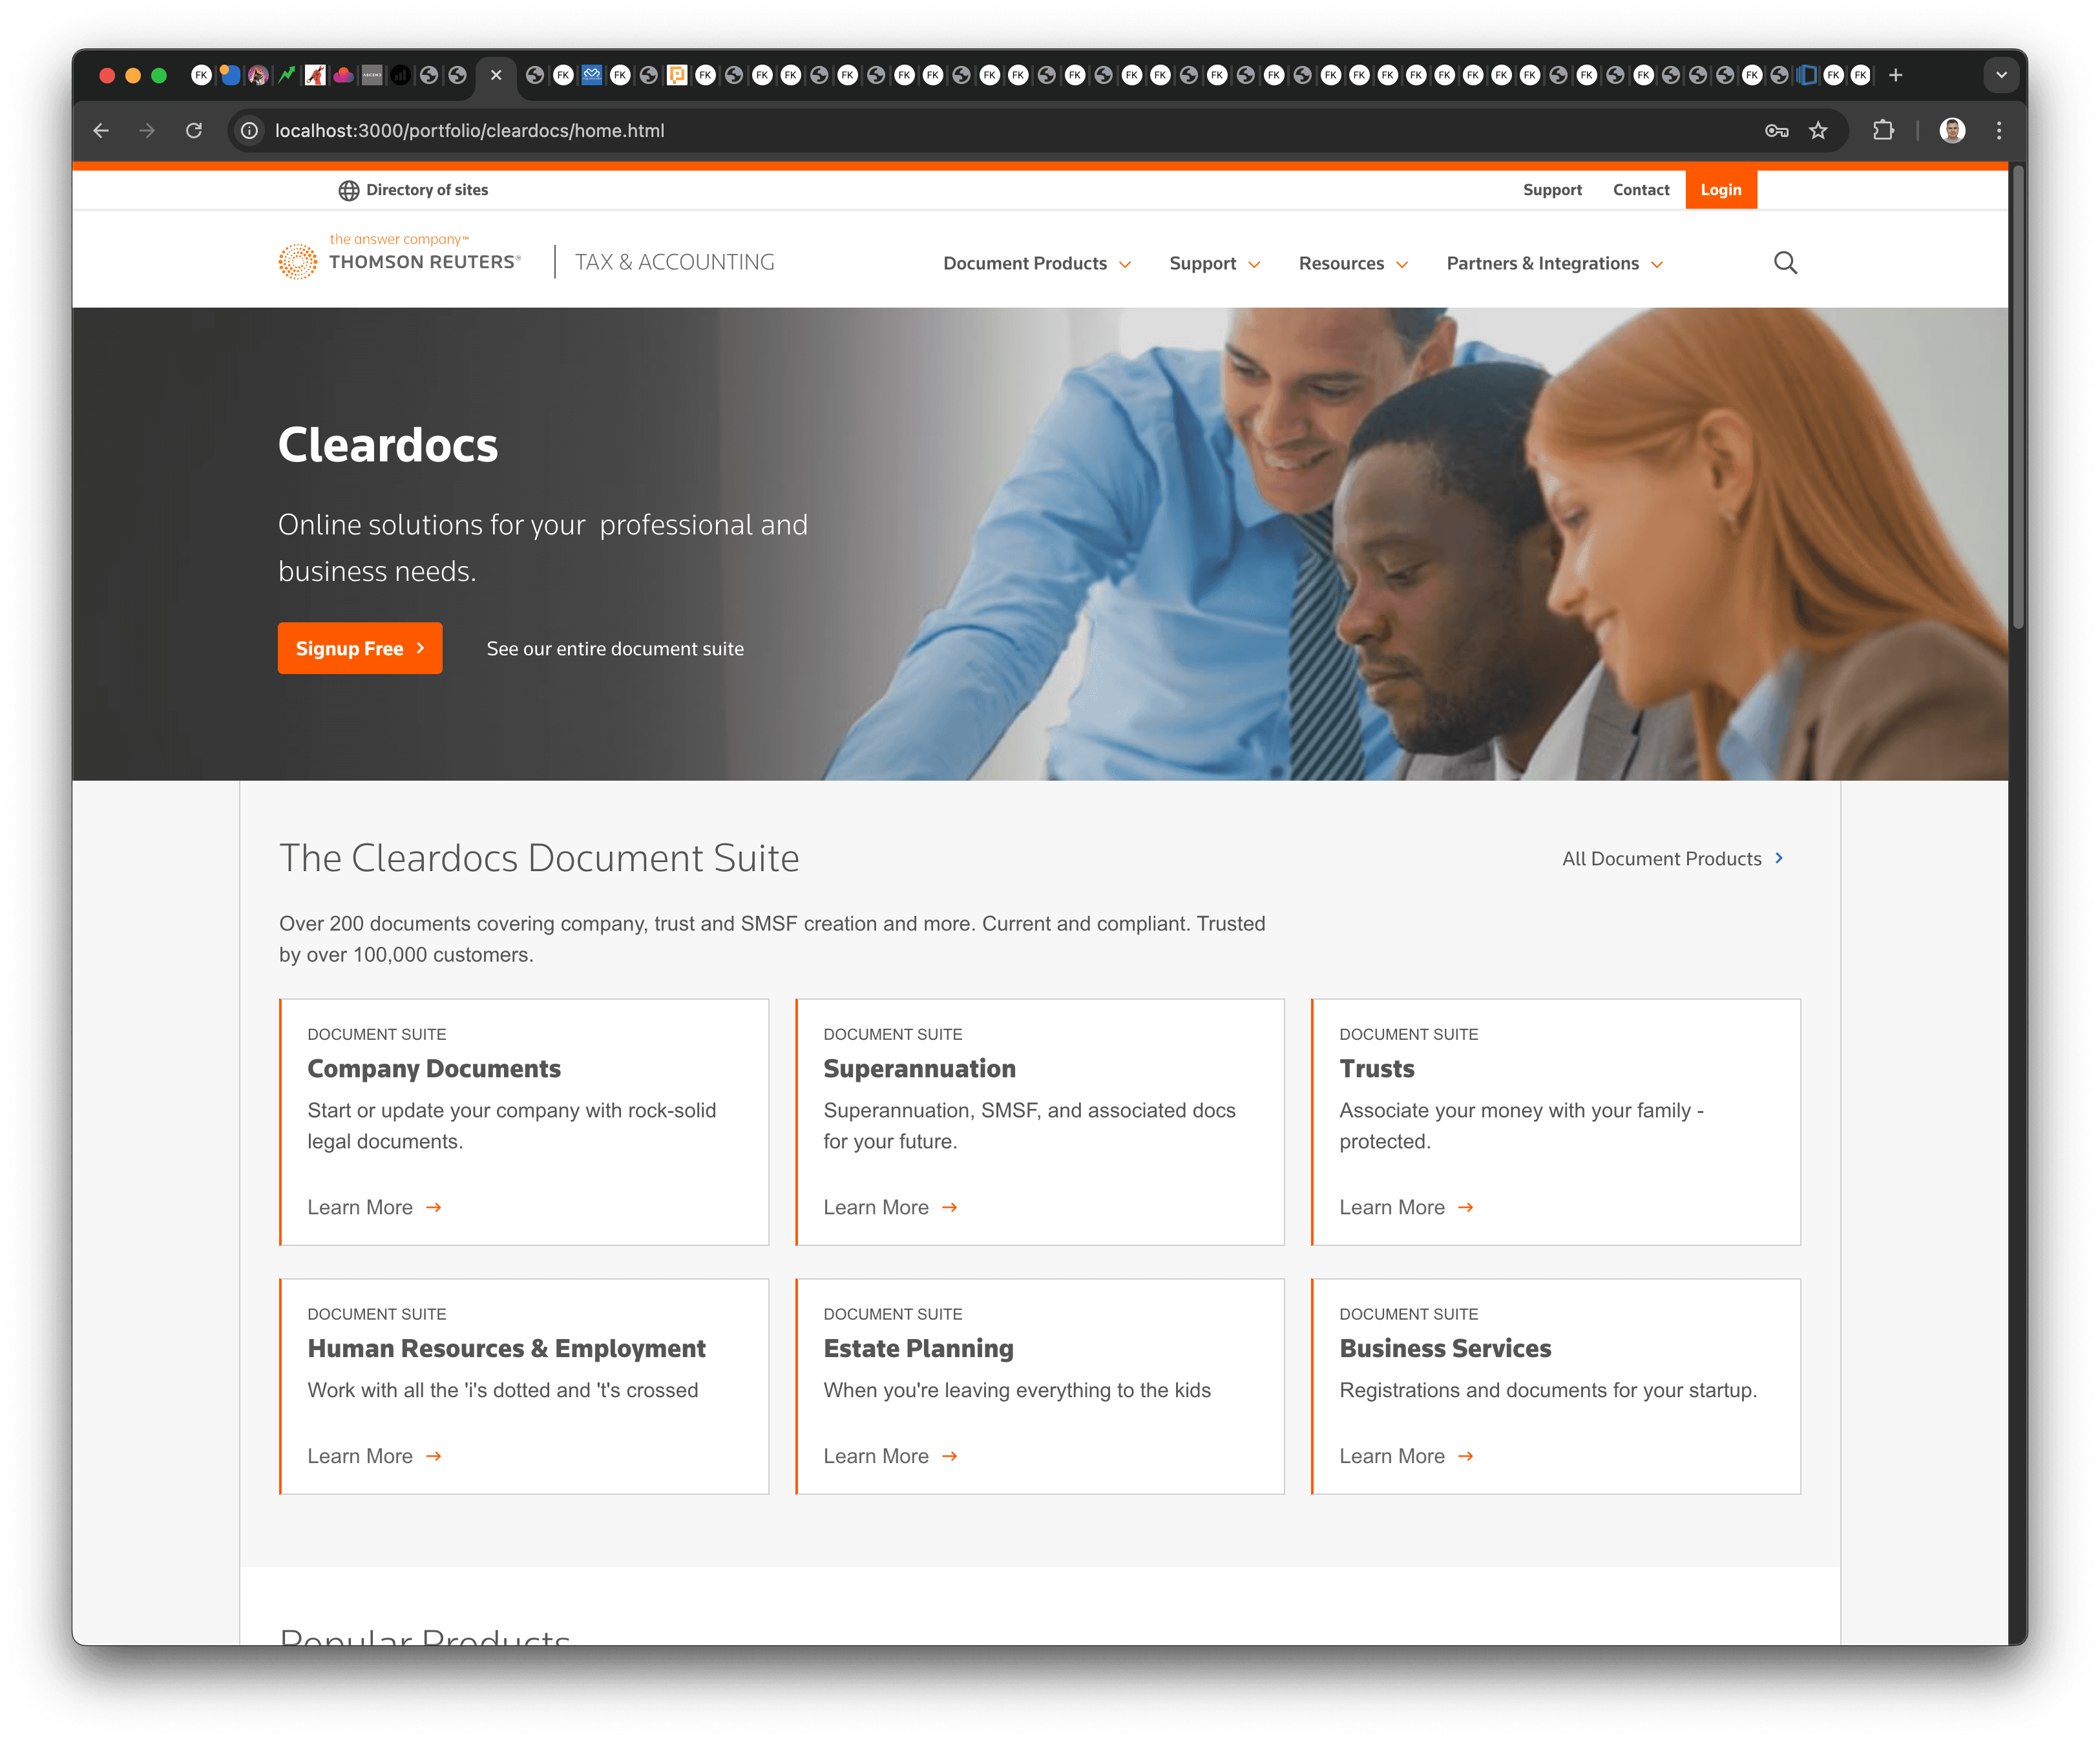Click the arrow beside Business Services Learn More
The image size is (2100, 1741).
[x=1466, y=1456]
